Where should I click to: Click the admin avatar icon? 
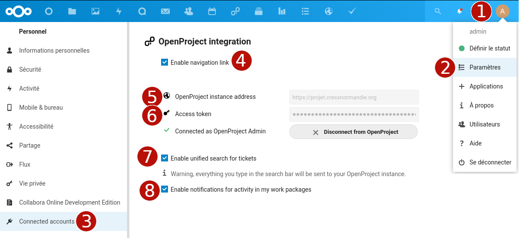(502, 11)
